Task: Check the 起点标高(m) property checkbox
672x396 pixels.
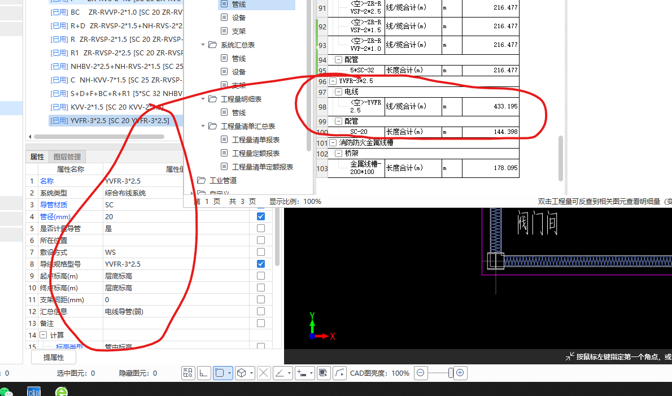Action: point(260,276)
